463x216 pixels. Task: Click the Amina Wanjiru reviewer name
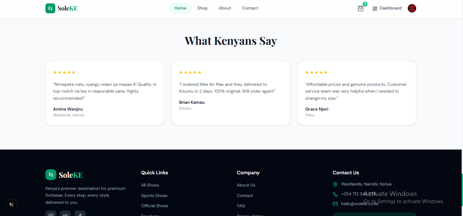(x=68, y=109)
